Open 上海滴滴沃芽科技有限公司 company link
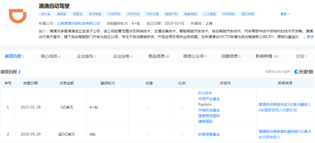315x143 pixels. tap(78, 23)
